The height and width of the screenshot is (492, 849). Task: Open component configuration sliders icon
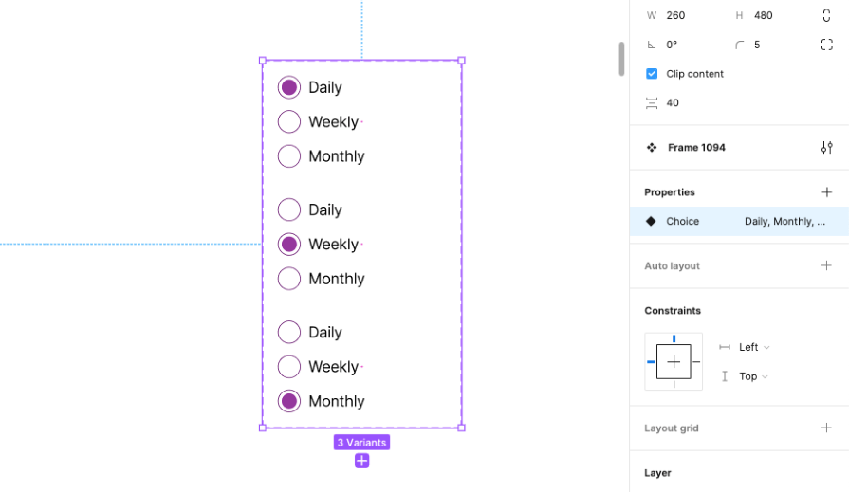click(826, 148)
